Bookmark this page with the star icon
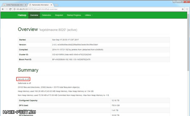The image size is (190, 116). click(183, 9)
